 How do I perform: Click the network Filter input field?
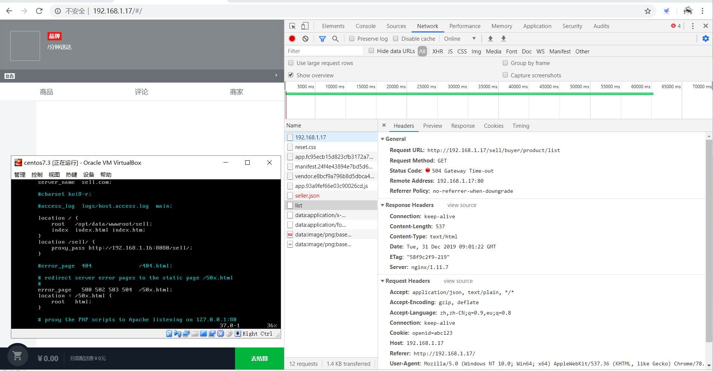click(x=324, y=51)
